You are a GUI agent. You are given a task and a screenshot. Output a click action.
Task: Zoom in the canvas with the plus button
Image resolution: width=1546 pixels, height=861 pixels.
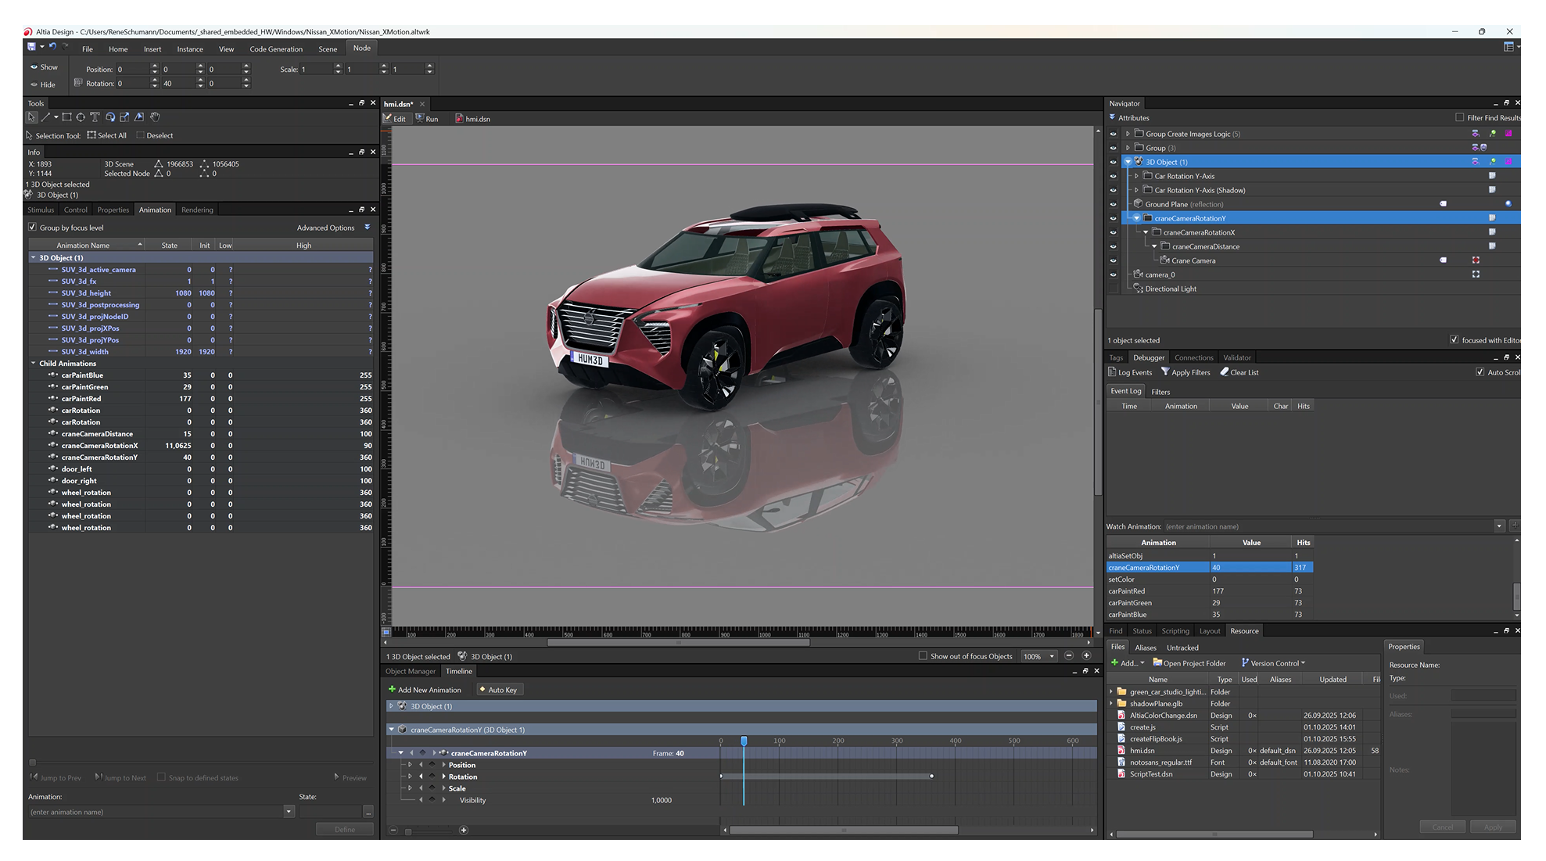point(1086,656)
